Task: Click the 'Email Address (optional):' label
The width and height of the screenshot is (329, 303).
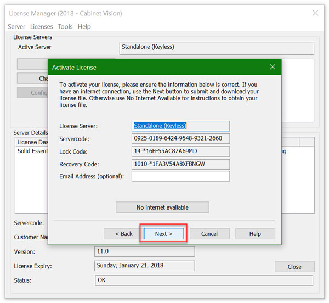Action: click(x=92, y=176)
